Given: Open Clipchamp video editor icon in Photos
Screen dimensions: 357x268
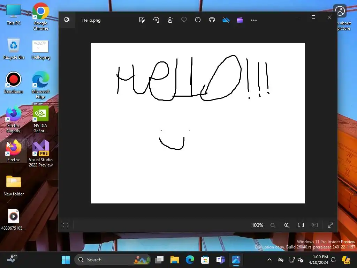Looking at the screenshot, I should click(x=240, y=20).
